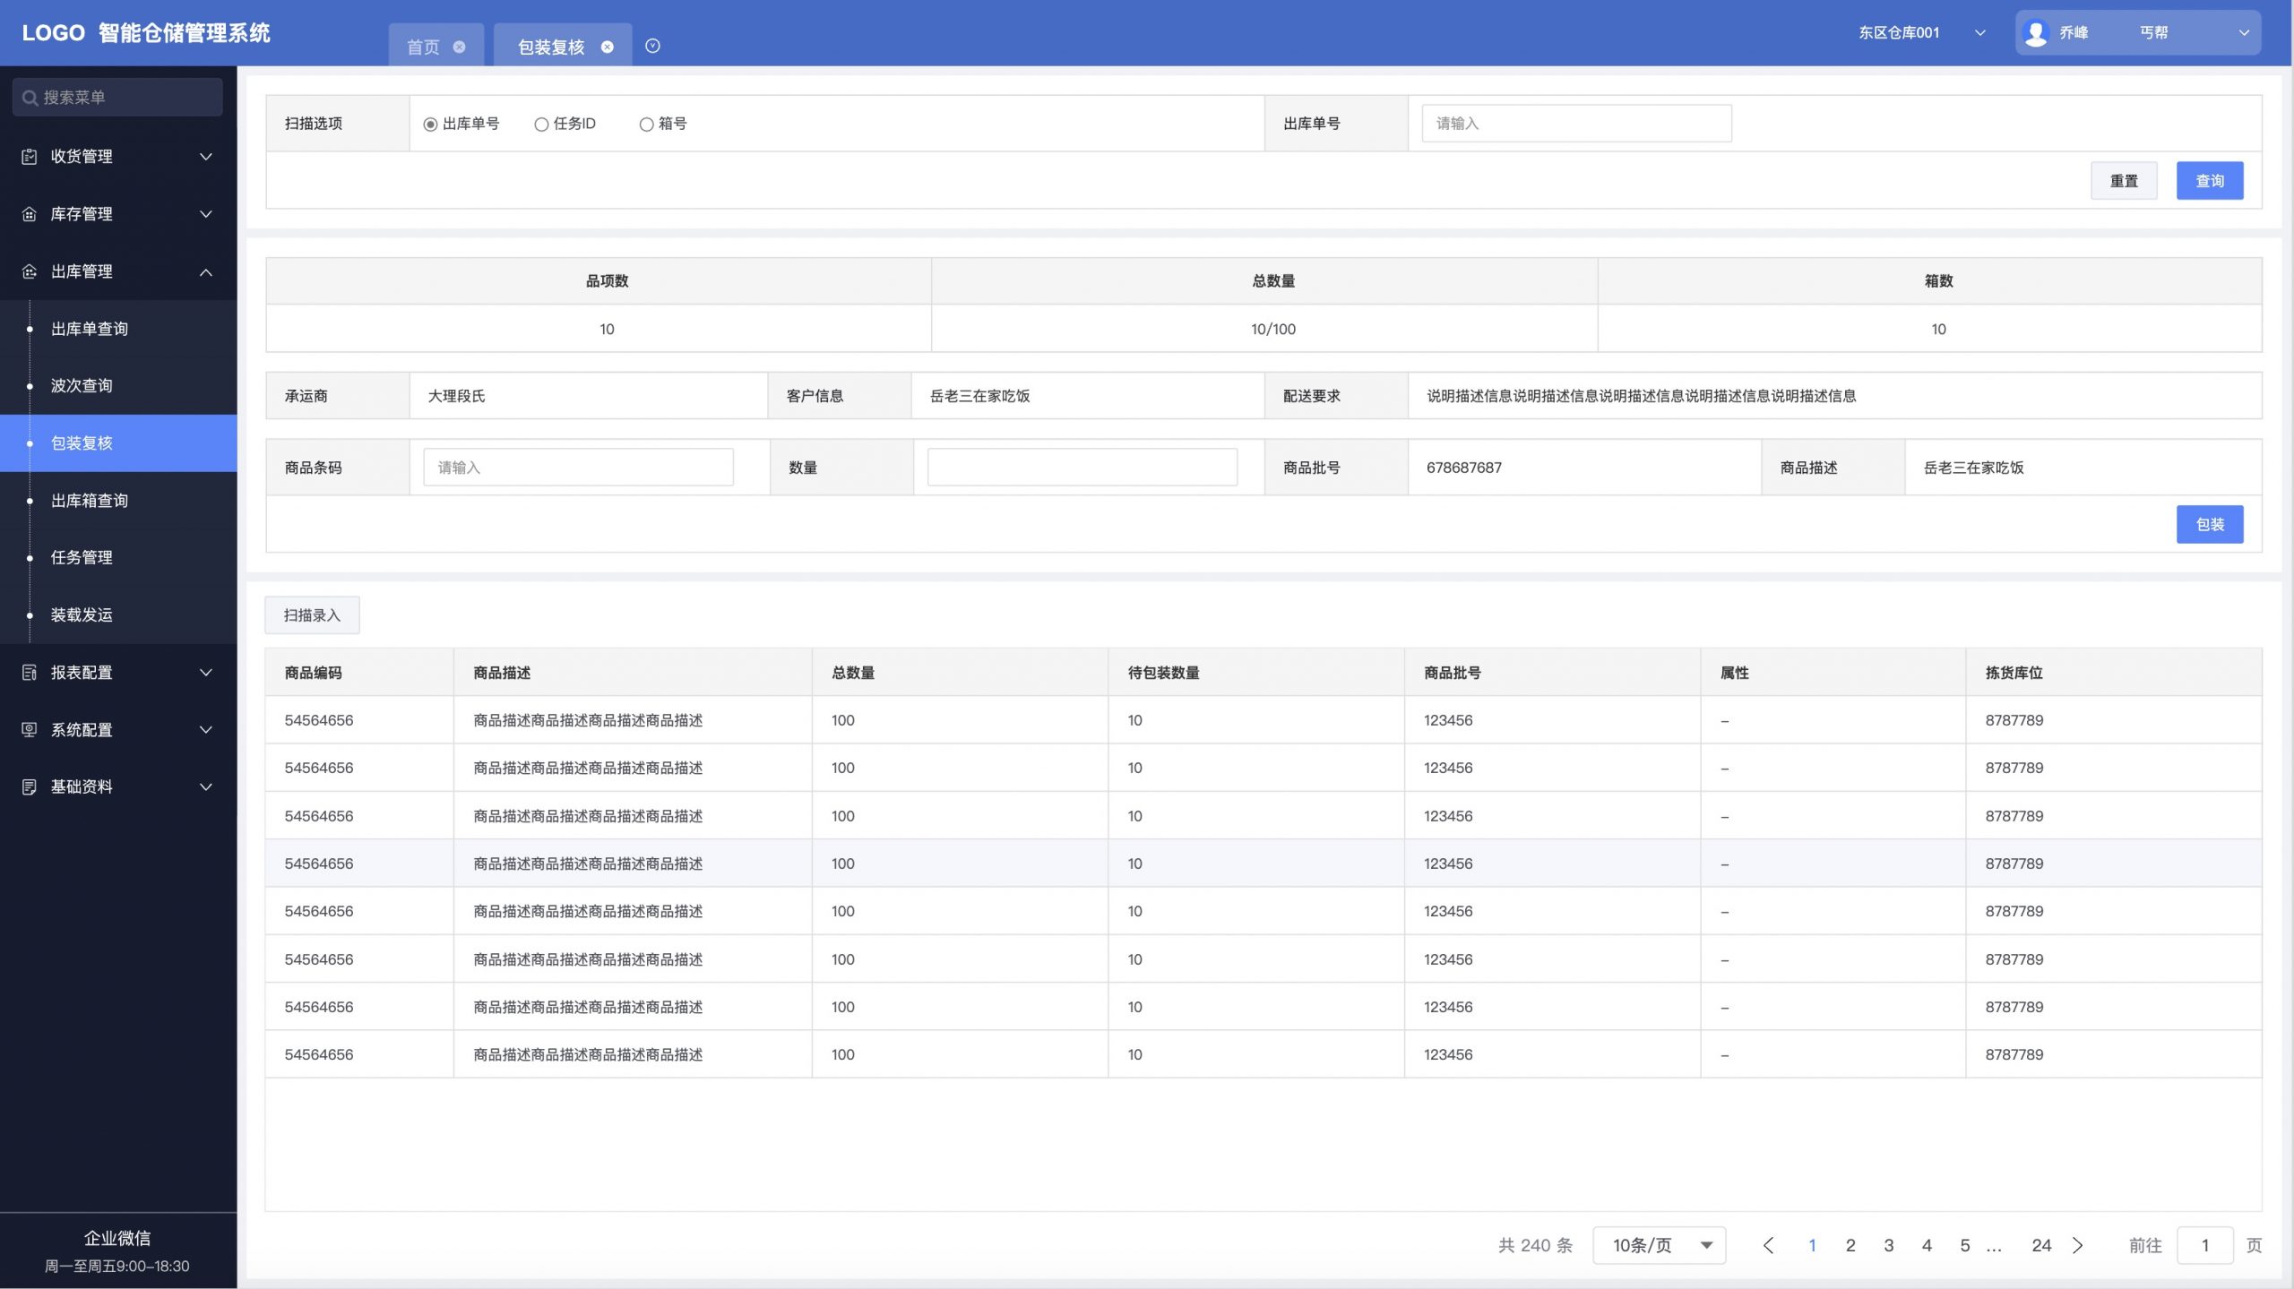Close the 包装复核 tab

pyautogui.click(x=607, y=47)
